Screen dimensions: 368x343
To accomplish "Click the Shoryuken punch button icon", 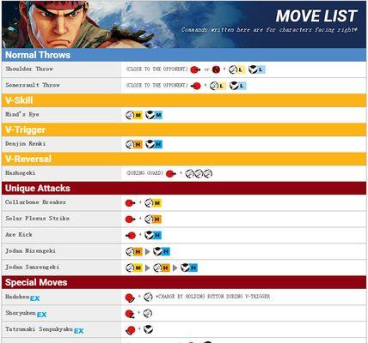I will coord(148,313).
